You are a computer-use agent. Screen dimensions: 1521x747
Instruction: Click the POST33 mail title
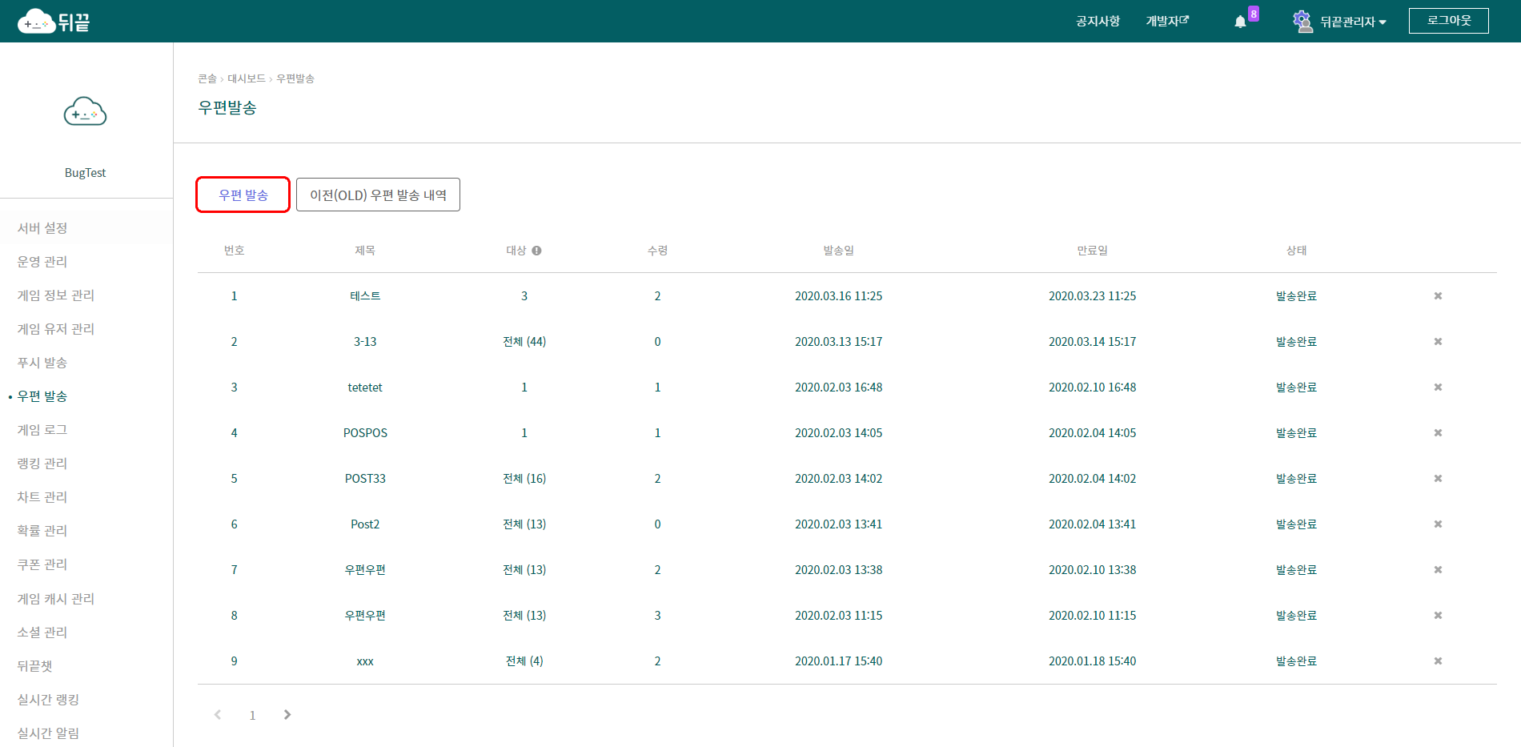point(365,479)
